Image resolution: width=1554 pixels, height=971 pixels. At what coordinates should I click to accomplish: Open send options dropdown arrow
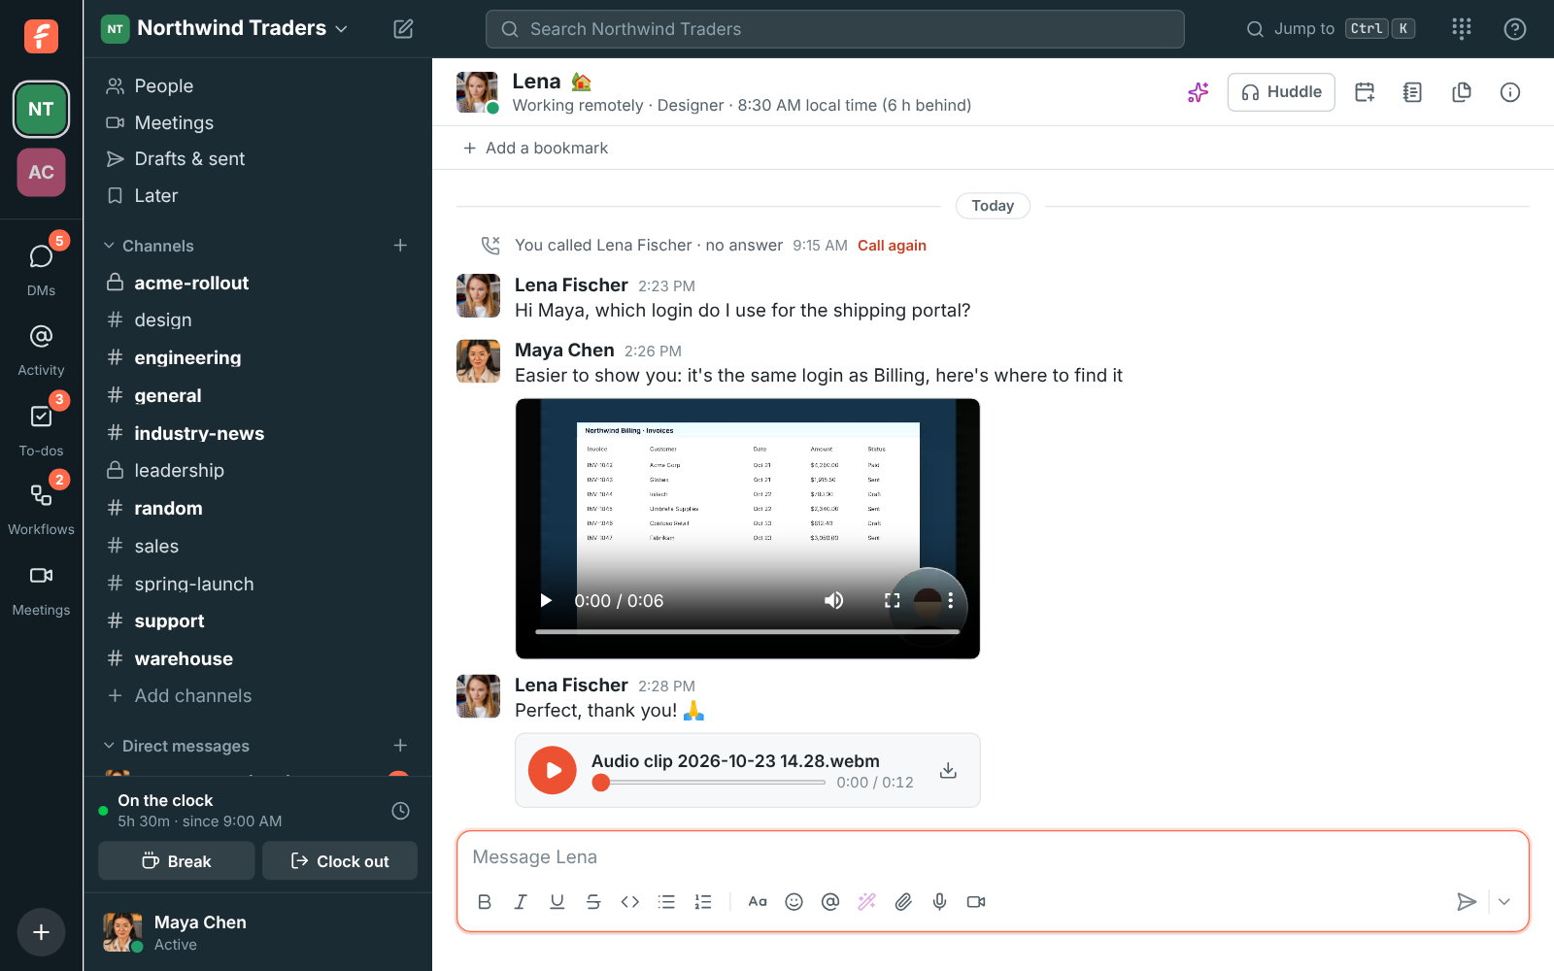click(1504, 902)
